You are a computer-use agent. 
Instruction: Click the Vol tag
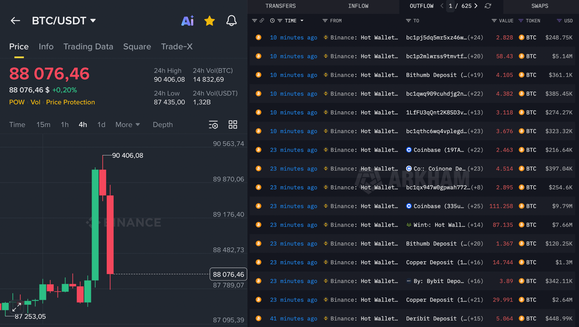coord(35,102)
